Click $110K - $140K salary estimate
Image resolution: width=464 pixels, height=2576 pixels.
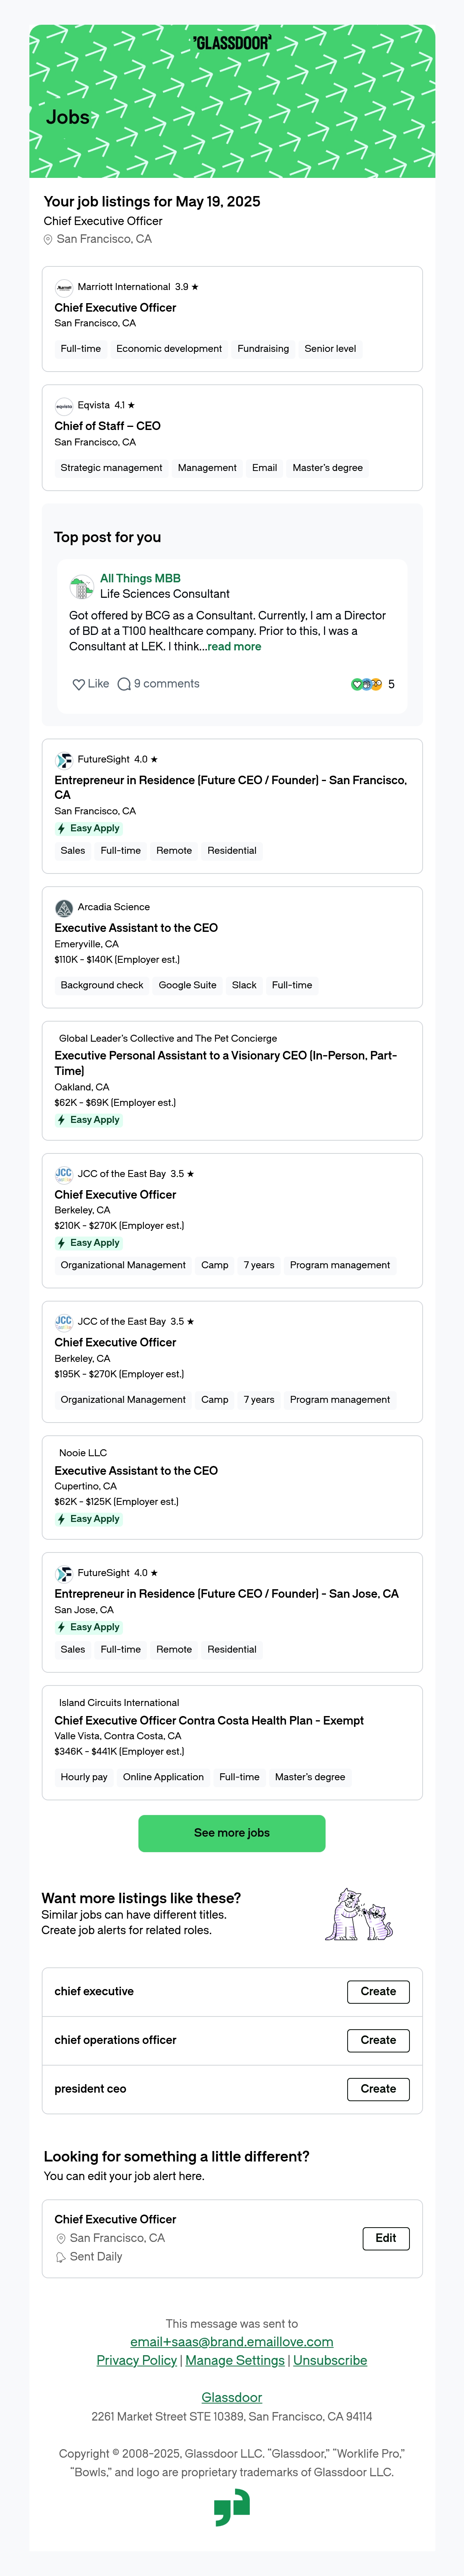coord(117,960)
